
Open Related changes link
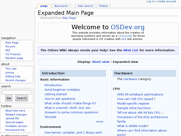(x=16, y=115)
